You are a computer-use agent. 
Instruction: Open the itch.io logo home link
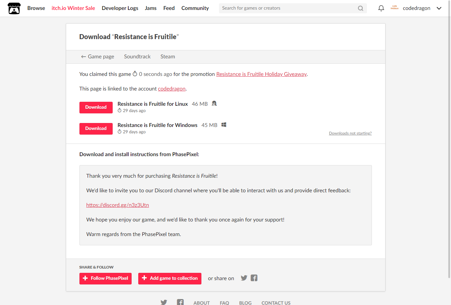(14, 8)
